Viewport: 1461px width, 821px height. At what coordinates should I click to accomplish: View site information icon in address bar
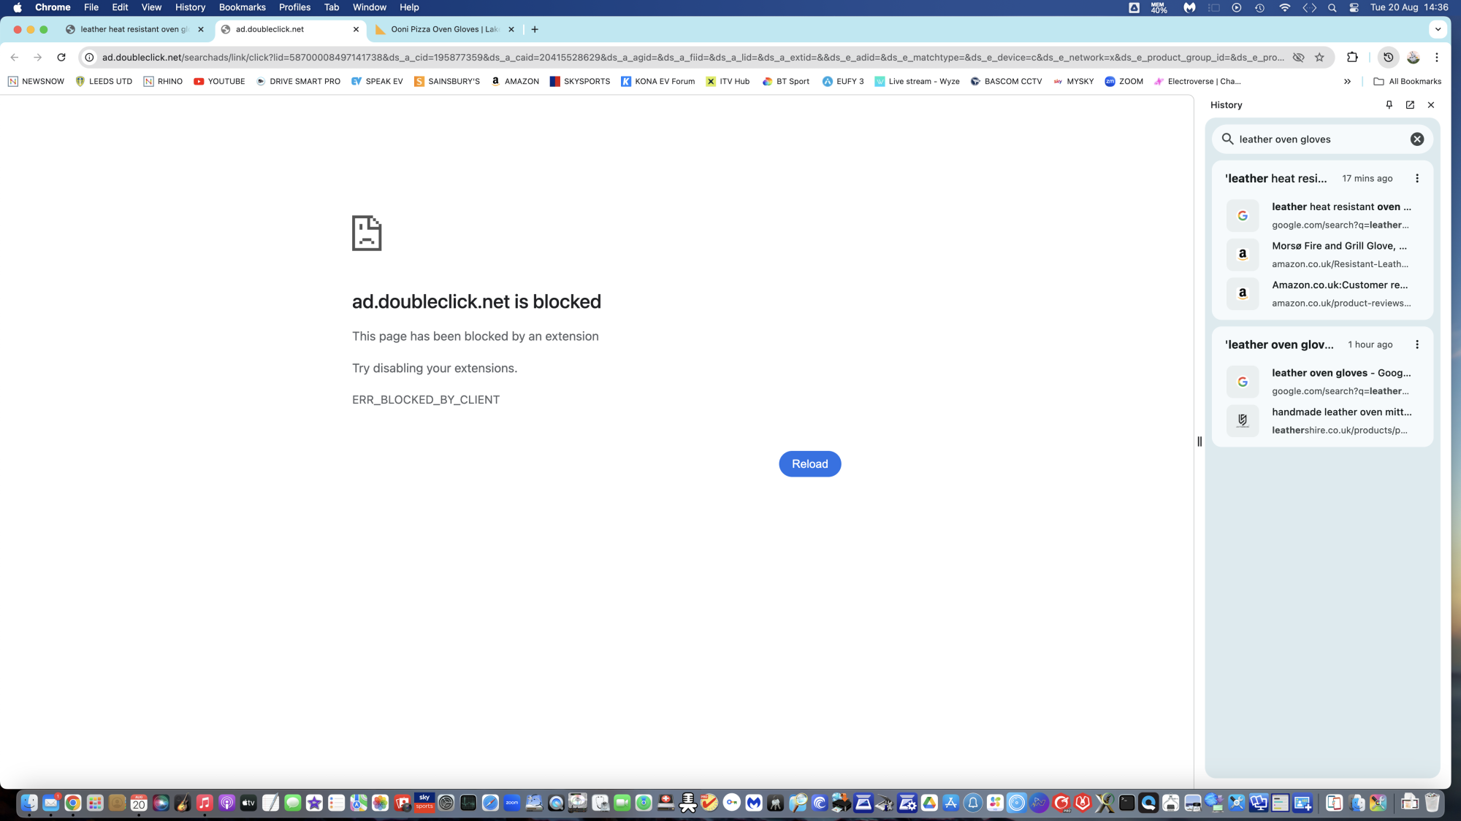89,57
